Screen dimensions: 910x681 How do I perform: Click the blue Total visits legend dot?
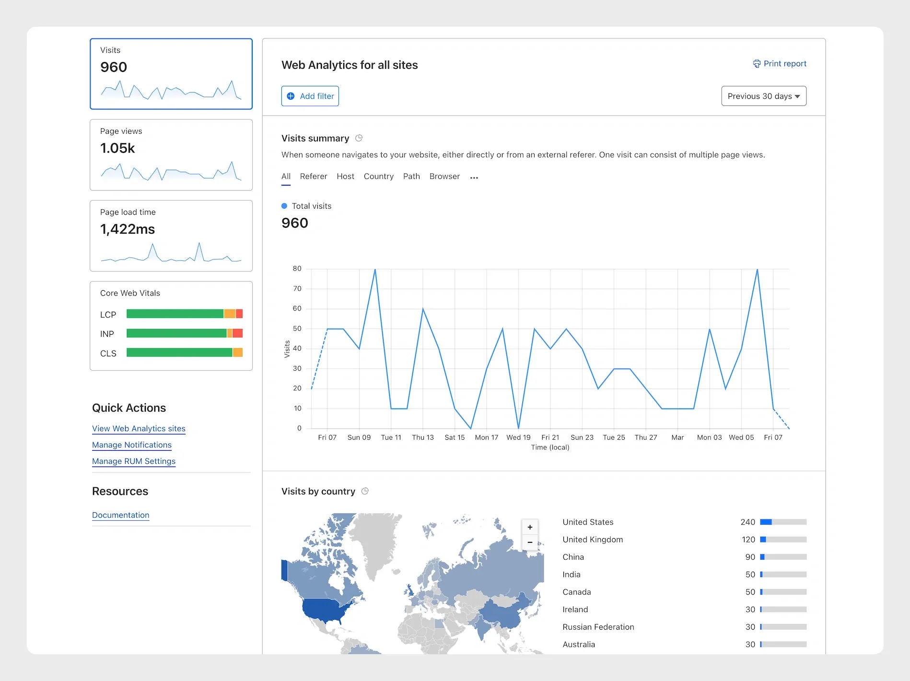284,206
